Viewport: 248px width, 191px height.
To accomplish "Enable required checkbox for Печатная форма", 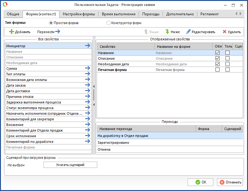I will [217, 70].
